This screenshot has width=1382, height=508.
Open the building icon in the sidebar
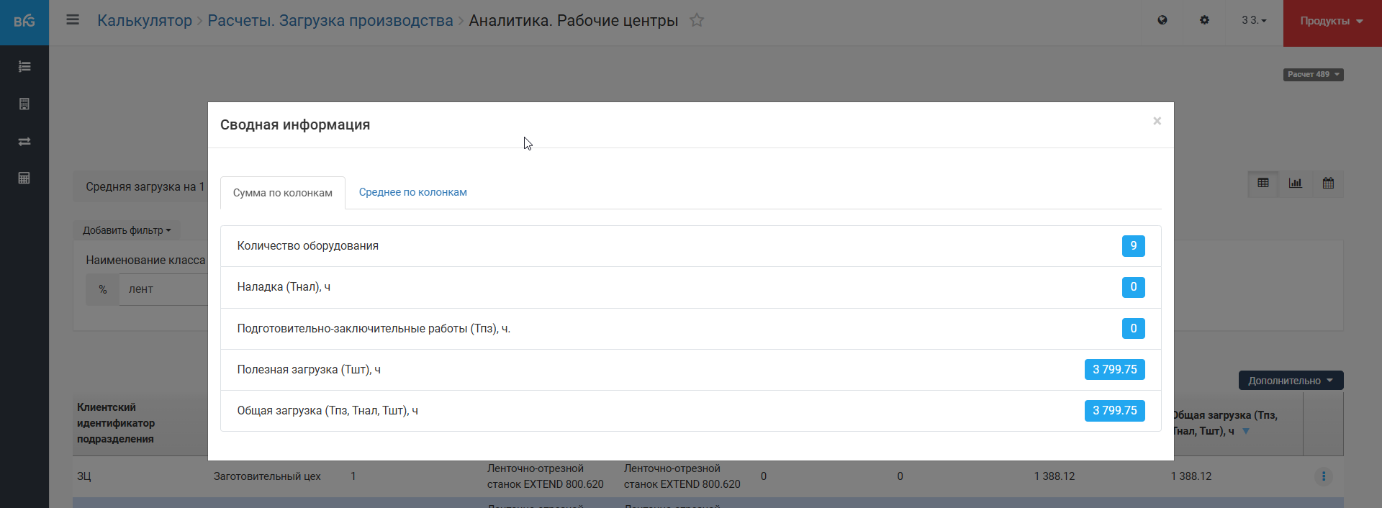(x=24, y=104)
